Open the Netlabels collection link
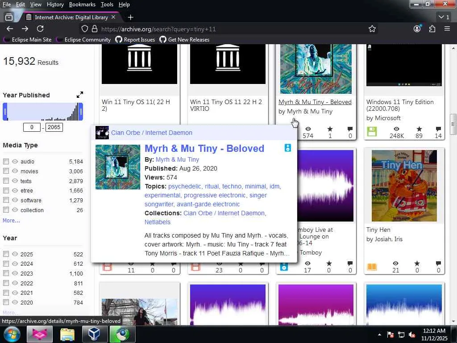Image resolution: width=457 pixels, height=343 pixels. pyautogui.click(x=157, y=222)
